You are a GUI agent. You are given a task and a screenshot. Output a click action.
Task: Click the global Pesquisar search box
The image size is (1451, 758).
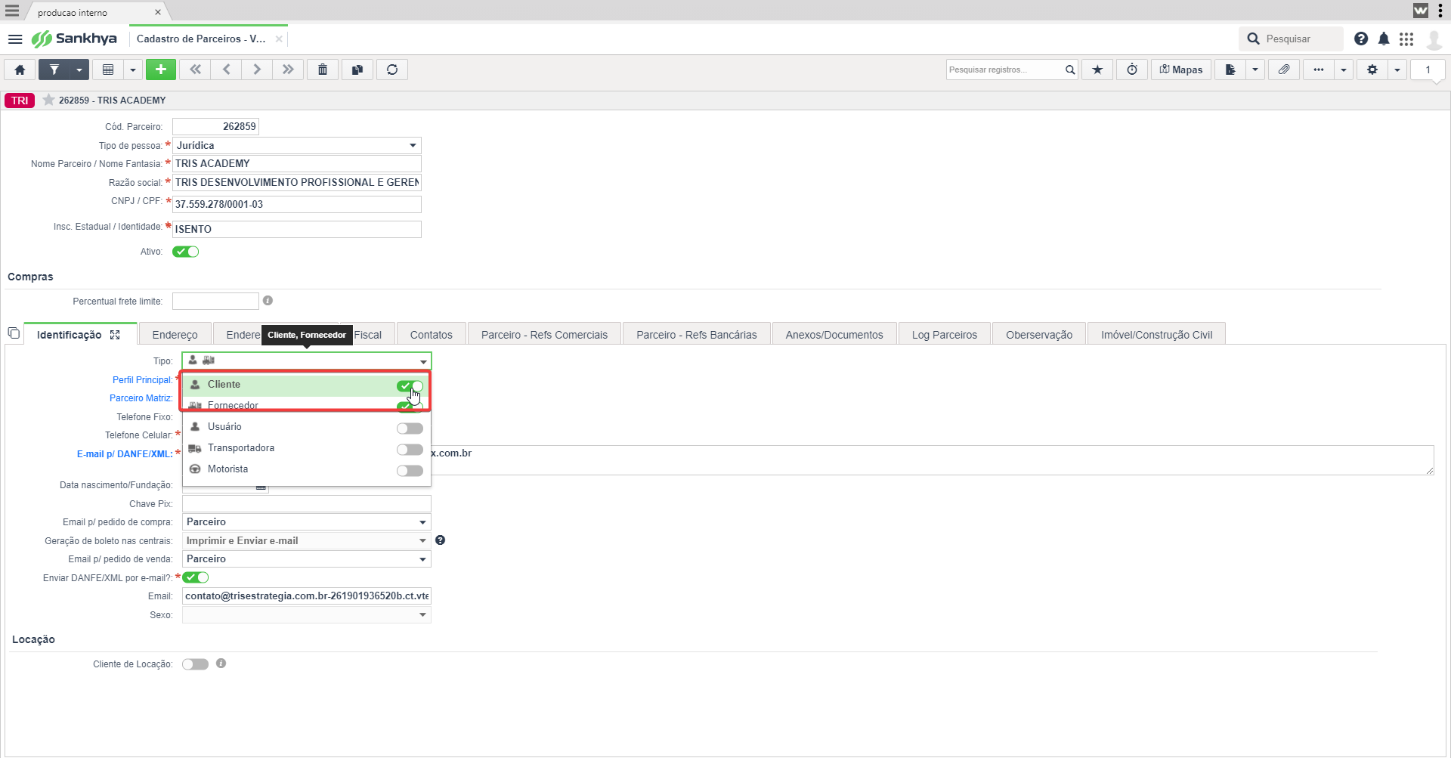[1291, 39]
